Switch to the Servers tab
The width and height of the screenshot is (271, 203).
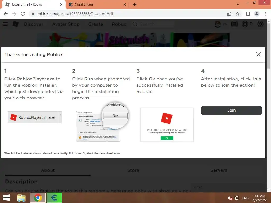(219, 170)
